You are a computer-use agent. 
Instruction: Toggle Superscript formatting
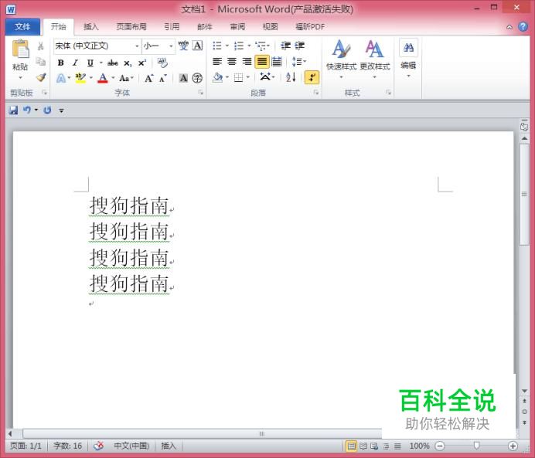(142, 63)
